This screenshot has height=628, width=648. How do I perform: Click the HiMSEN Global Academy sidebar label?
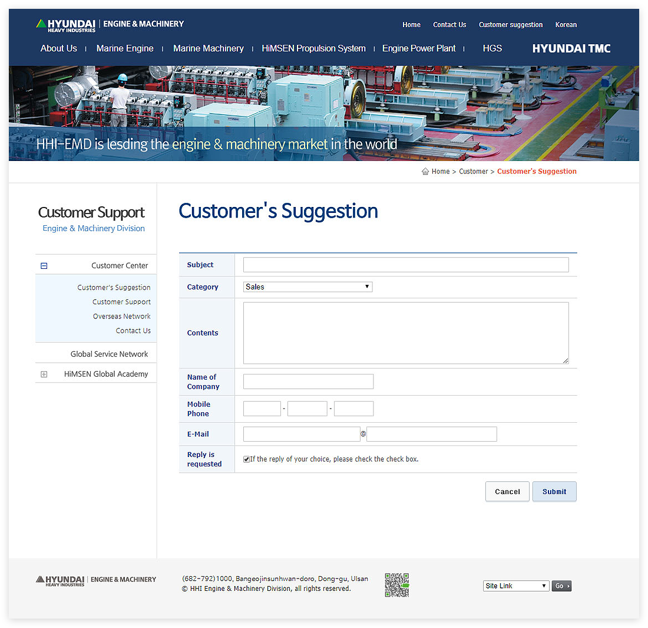click(x=106, y=374)
